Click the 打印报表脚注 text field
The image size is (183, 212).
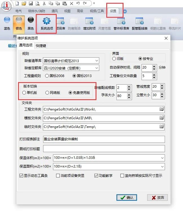click(103, 139)
